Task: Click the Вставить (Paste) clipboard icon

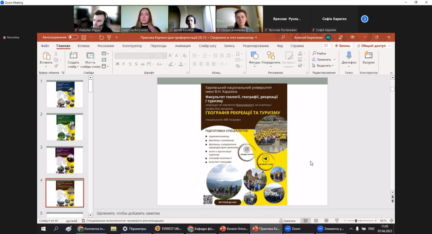Action: coord(46,56)
